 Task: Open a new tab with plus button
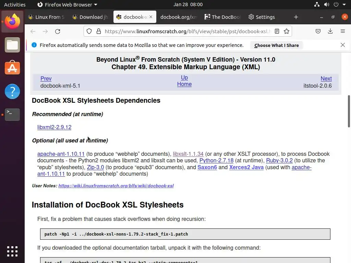296,17
